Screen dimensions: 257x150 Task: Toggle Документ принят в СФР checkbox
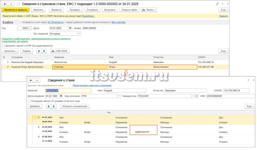3,46
